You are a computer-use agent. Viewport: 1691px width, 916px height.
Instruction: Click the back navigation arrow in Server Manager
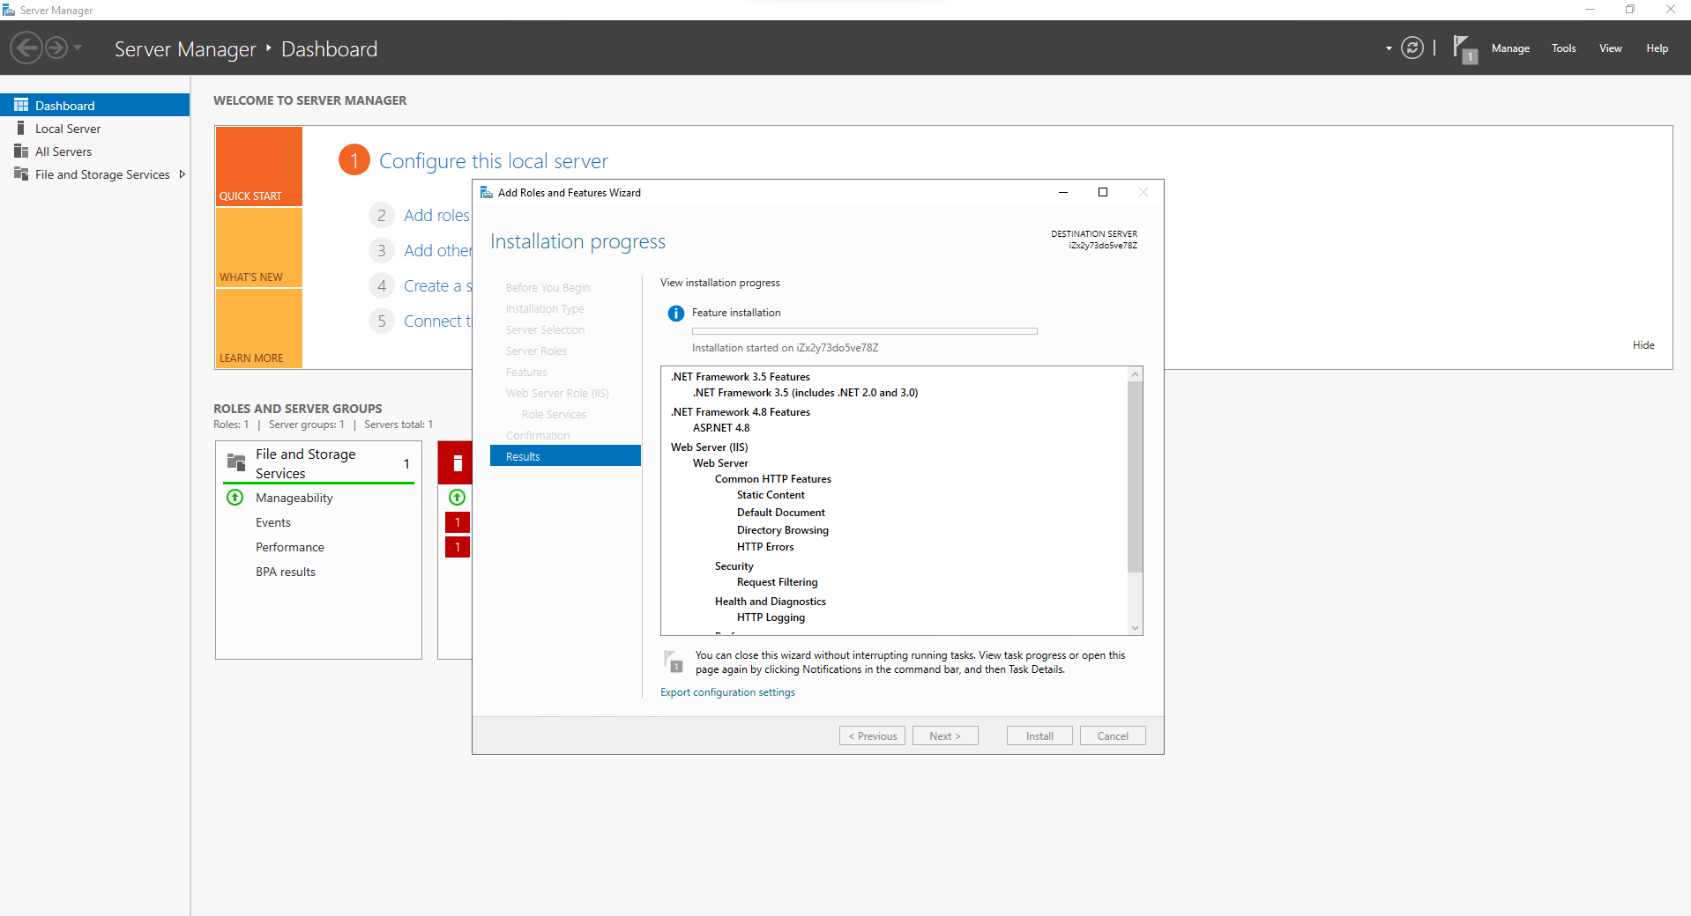[x=26, y=48]
